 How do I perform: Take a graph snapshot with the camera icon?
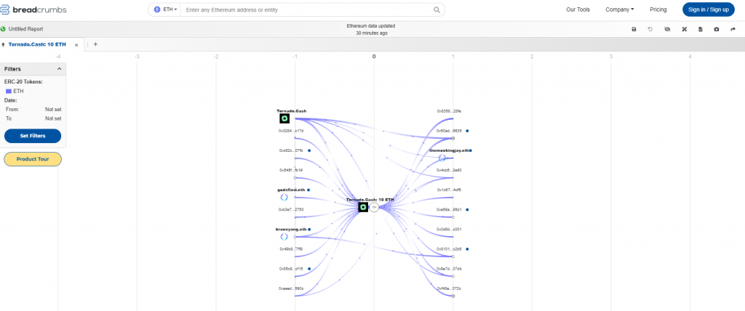pyautogui.click(x=717, y=30)
